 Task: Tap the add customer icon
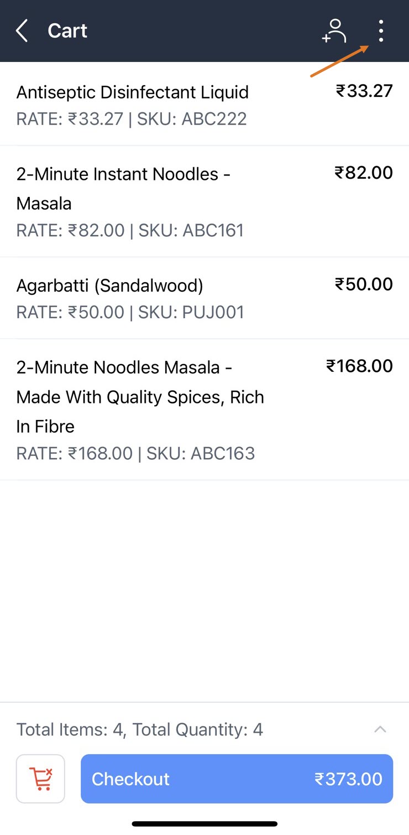coord(334,31)
